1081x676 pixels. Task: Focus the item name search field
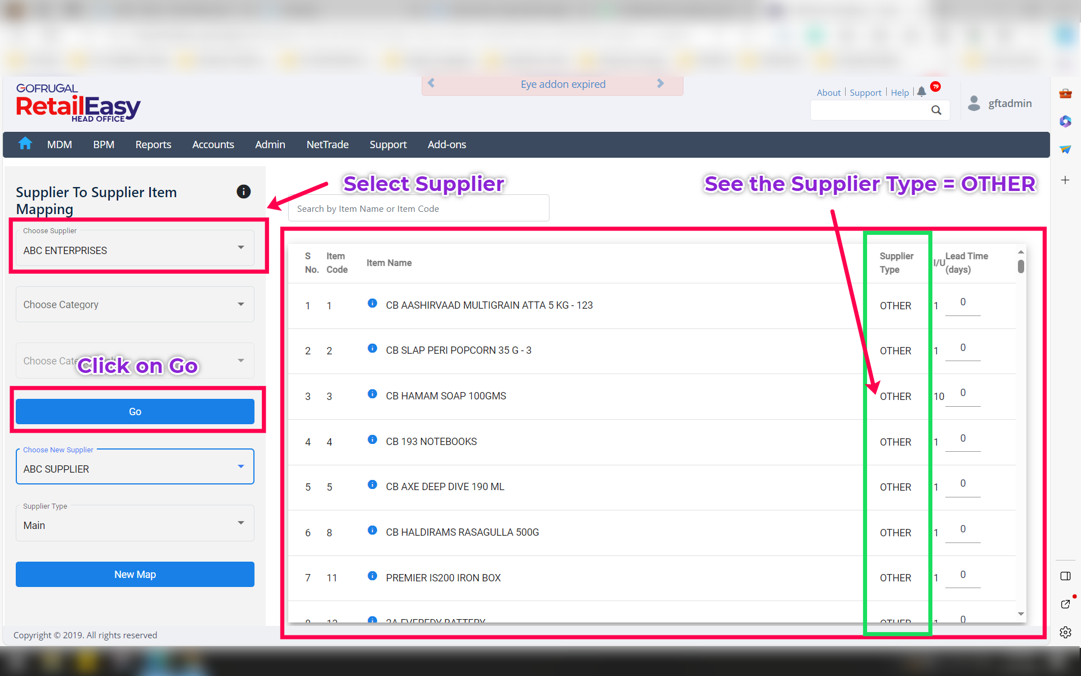tap(418, 208)
